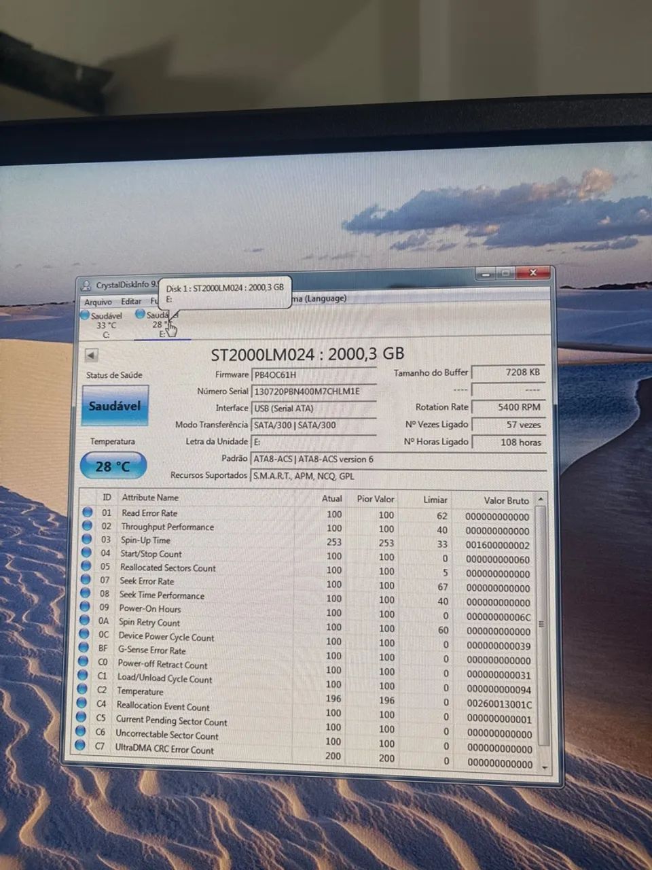Click the Firmware field PB4OC61H
Viewport: 652px width, 870px height.
point(313,375)
